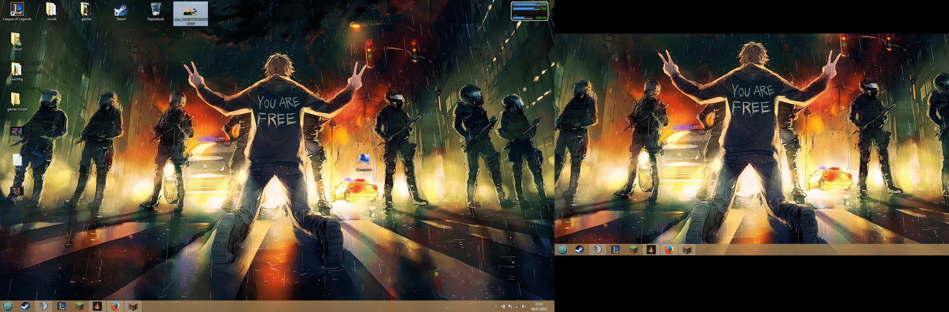Open wireless network signal icon in tray
This screenshot has height=312, width=949.
[x=517, y=307]
